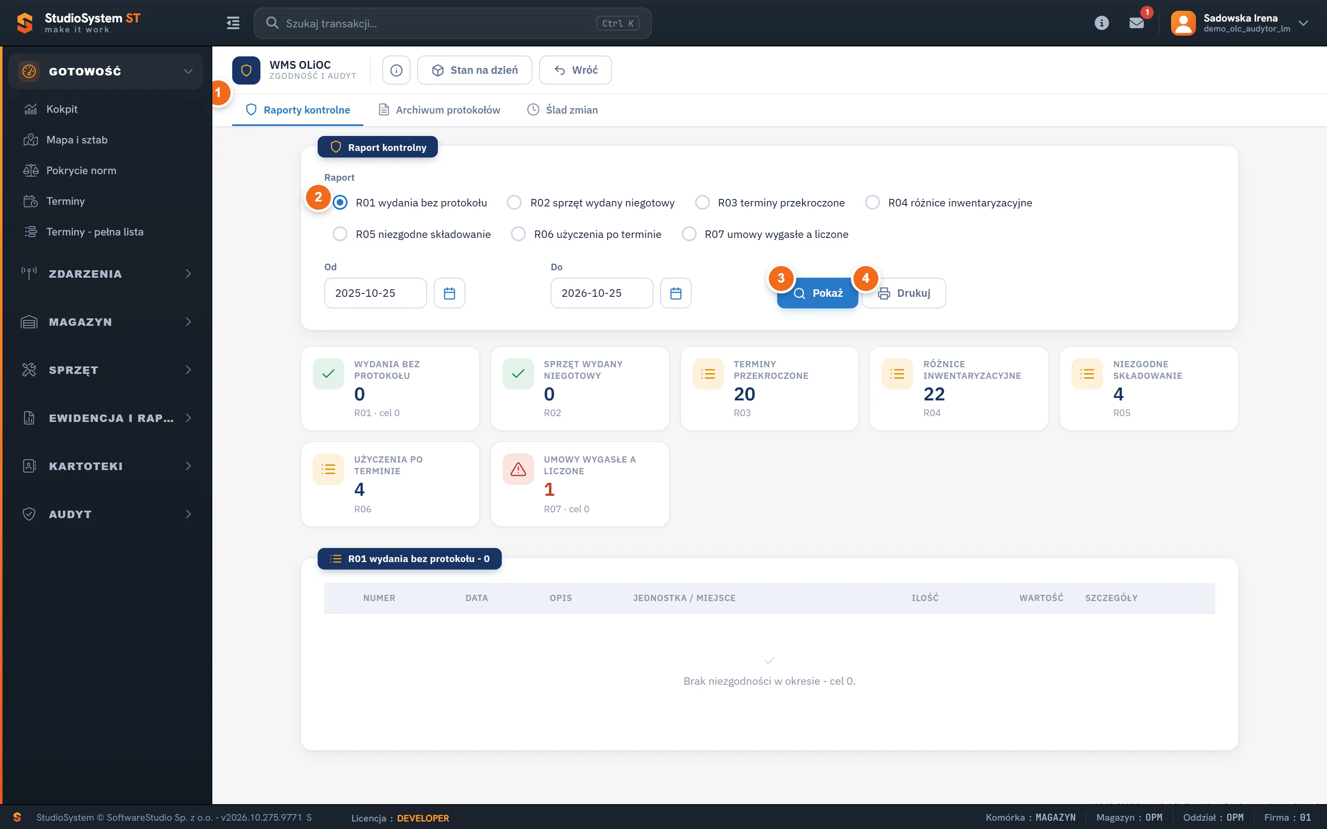Click the Wróć button
This screenshot has height=829, width=1327.
tap(575, 70)
